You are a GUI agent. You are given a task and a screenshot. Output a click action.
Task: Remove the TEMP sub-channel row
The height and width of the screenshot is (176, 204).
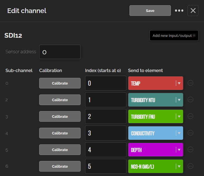(x=190, y=83)
